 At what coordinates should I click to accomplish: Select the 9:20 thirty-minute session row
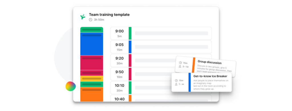pos(143,60)
